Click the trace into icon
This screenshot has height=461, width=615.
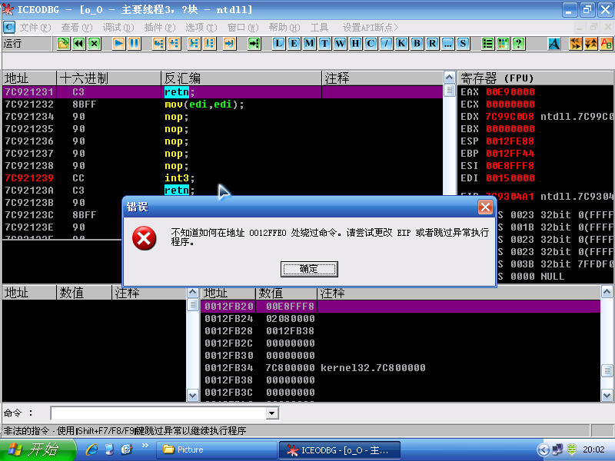click(x=194, y=44)
